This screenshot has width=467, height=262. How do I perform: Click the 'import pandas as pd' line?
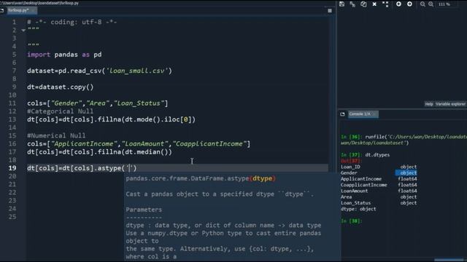click(x=64, y=55)
